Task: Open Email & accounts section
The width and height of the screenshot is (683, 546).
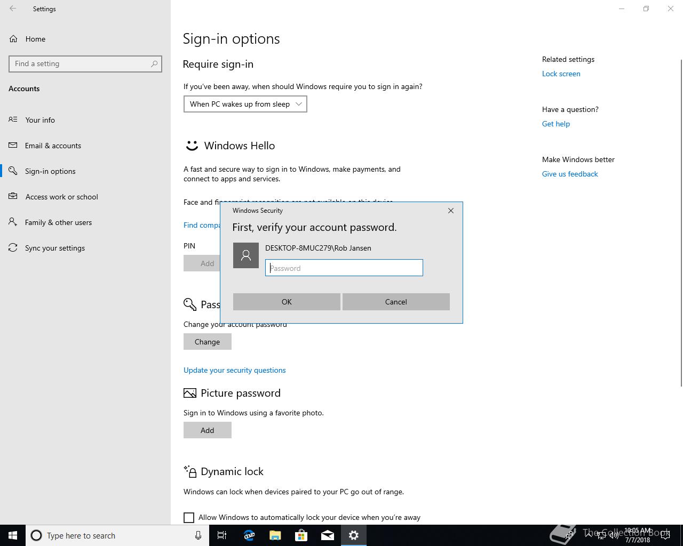Action: pyautogui.click(x=53, y=146)
